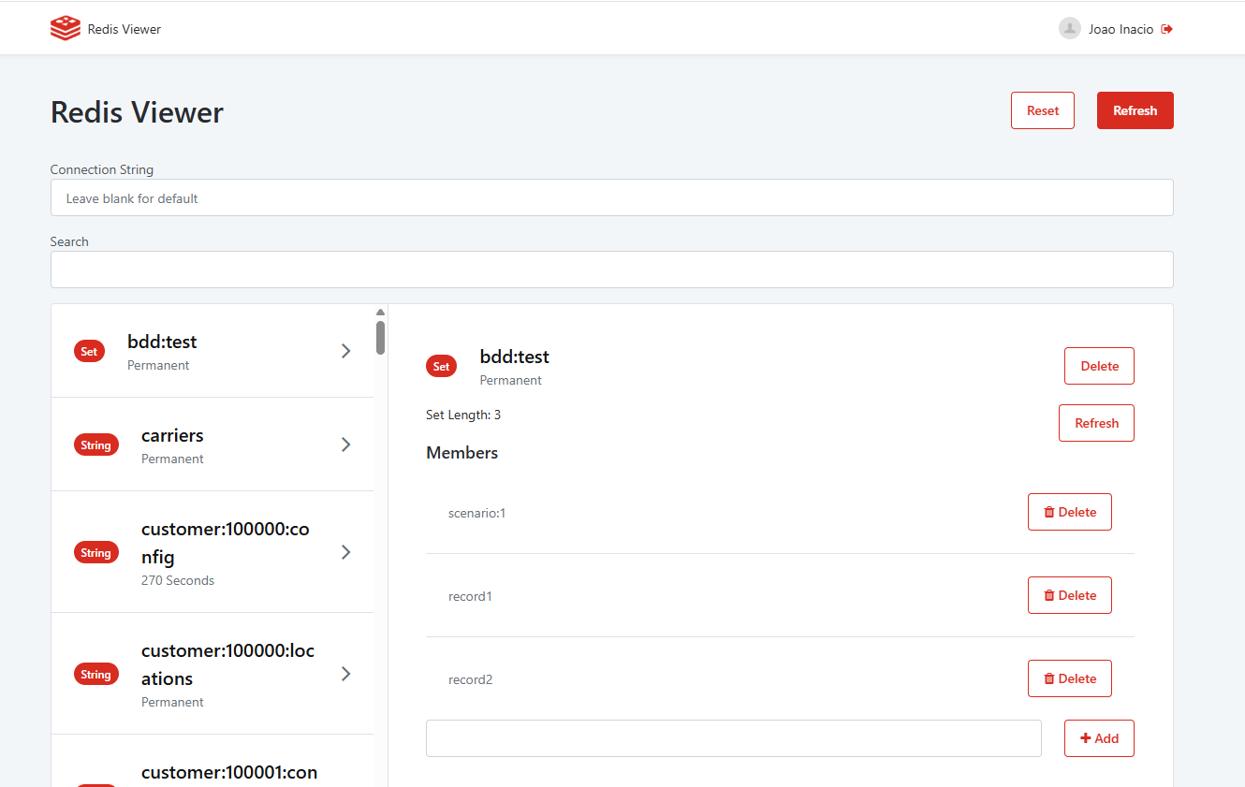The width and height of the screenshot is (1245, 787).
Task: Refresh the bdd:test set details
Action: pos(1096,423)
